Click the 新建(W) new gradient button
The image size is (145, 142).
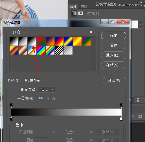point(115,81)
